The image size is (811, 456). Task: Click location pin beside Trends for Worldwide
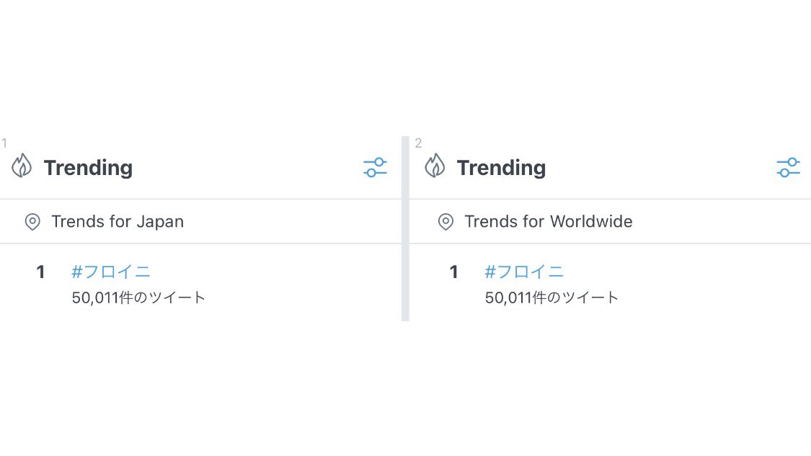click(x=446, y=222)
